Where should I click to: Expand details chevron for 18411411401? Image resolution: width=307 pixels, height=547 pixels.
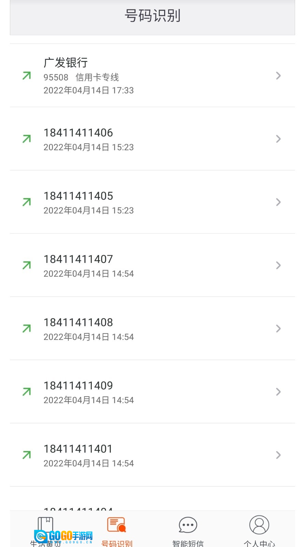(x=278, y=455)
